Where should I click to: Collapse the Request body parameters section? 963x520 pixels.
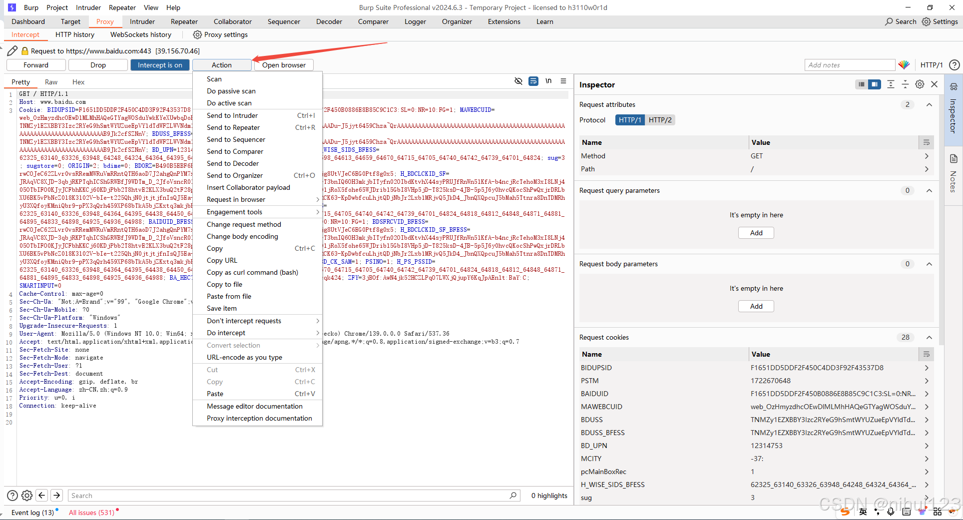pyautogui.click(x=929, y=264)
